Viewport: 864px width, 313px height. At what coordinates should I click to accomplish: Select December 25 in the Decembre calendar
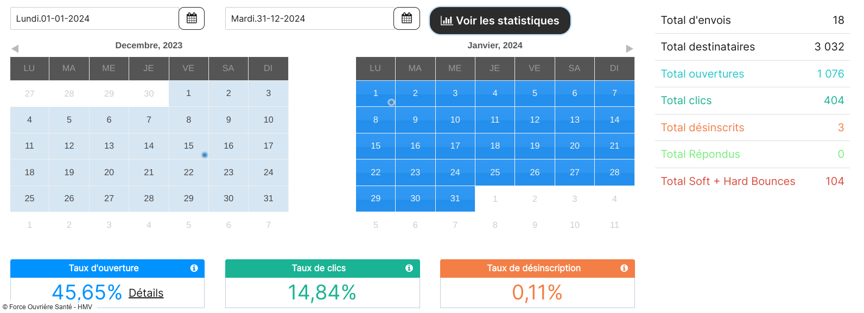(x=29, y=199)
